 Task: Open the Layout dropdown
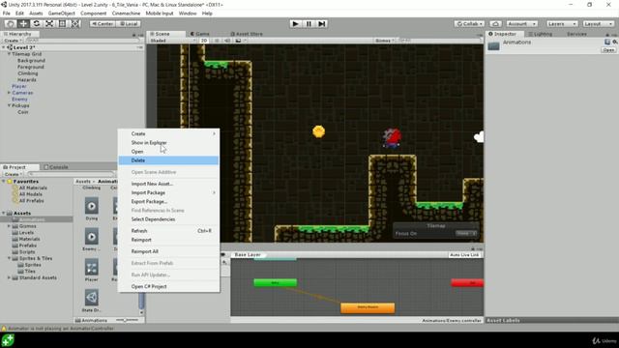598,23
